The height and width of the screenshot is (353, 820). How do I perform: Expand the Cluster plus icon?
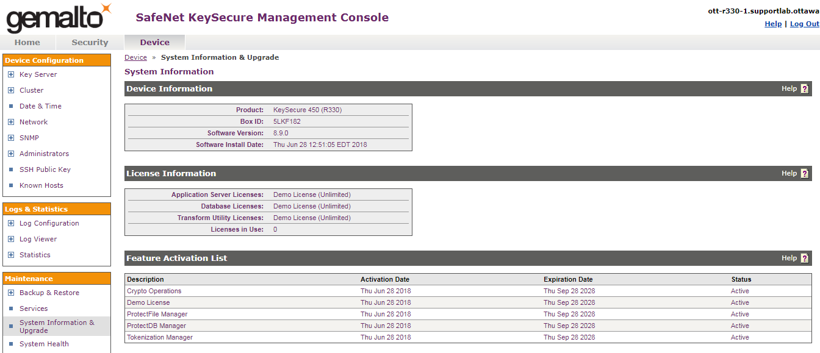[x=11, y=90]
